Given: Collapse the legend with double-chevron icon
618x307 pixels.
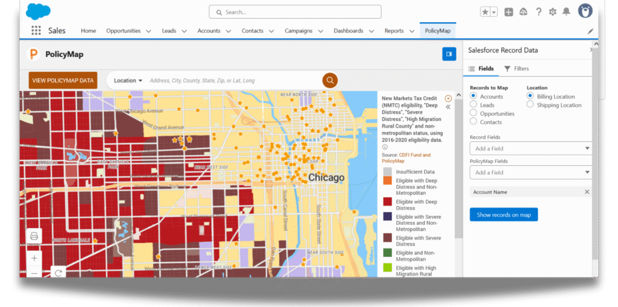Looking at the screenshot, I should [448, 107].
